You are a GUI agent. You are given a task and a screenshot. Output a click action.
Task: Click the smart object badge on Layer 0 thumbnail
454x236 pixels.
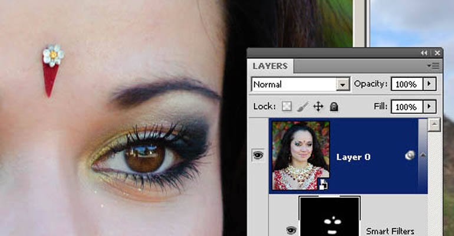(x=323, y=184)
